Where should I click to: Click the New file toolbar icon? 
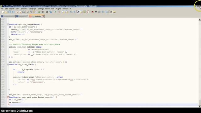coord(3,12)
